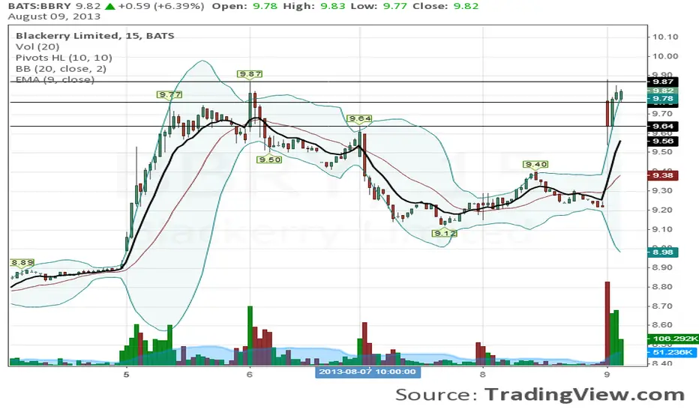Click the 2013-08-07 10:00:00 time marker
The height and width of the screenshot is (412, 699).
(367, 372)
